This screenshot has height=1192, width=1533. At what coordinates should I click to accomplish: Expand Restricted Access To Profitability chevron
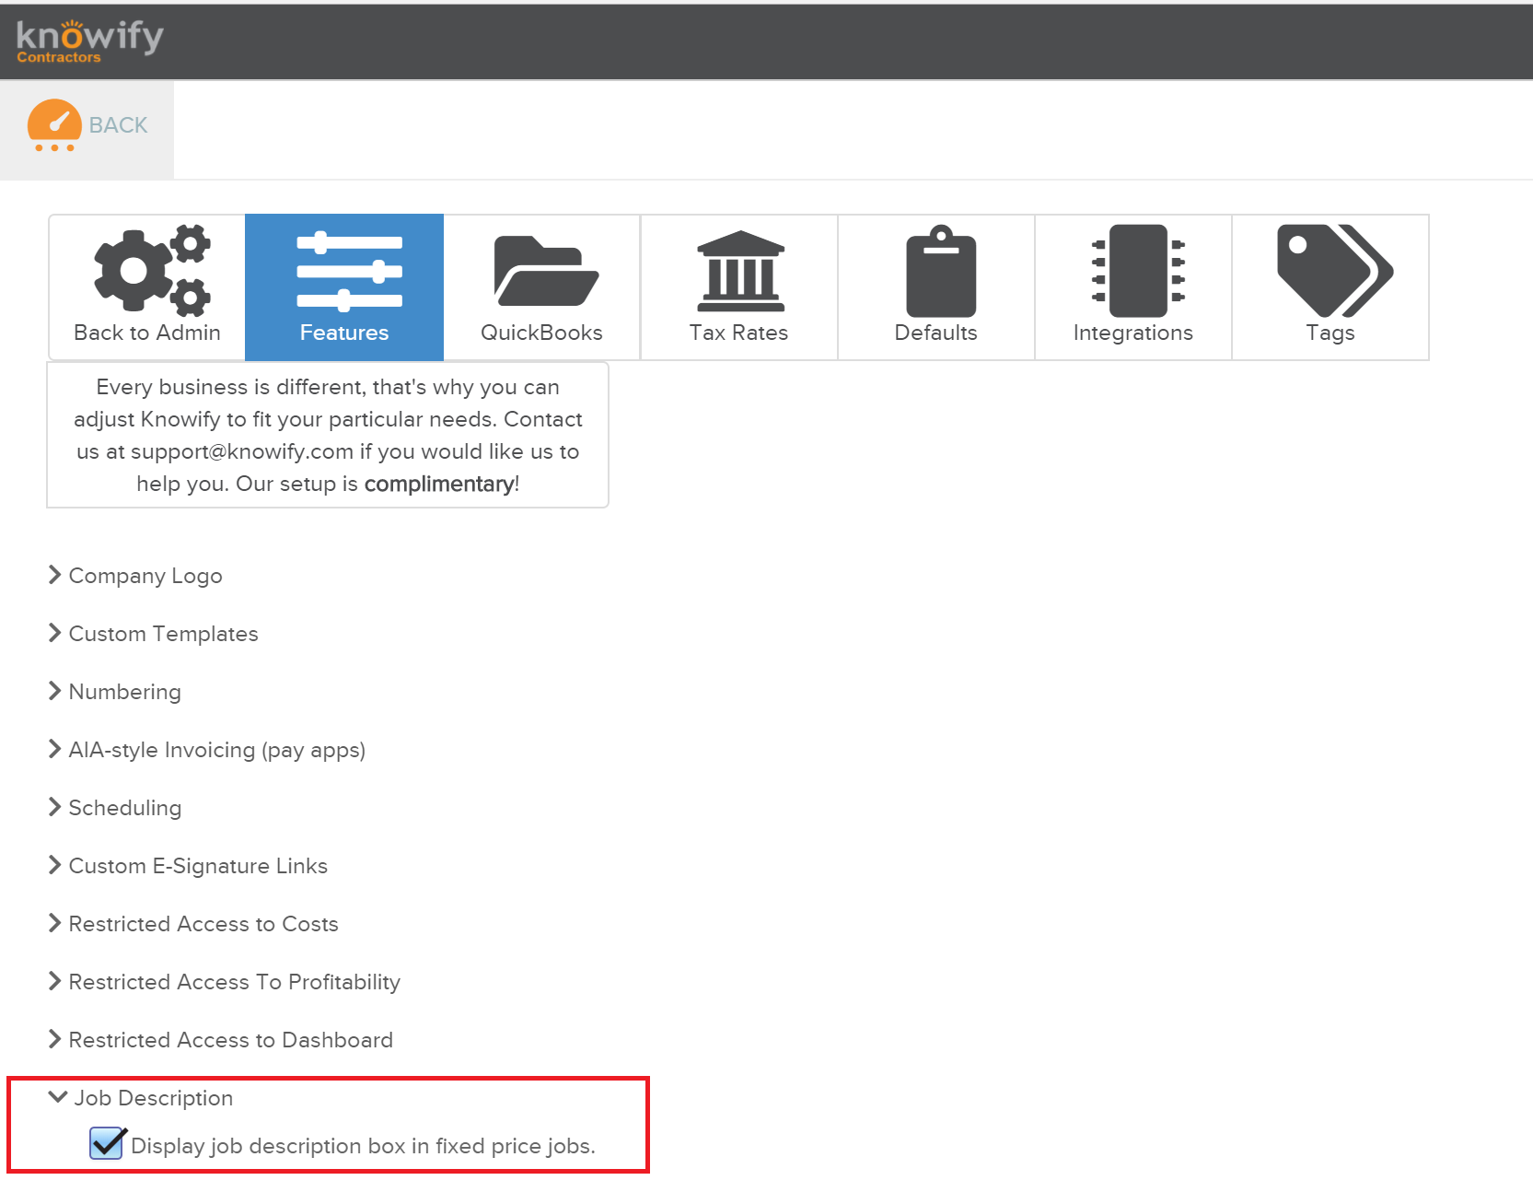click(x=54, y=981)
